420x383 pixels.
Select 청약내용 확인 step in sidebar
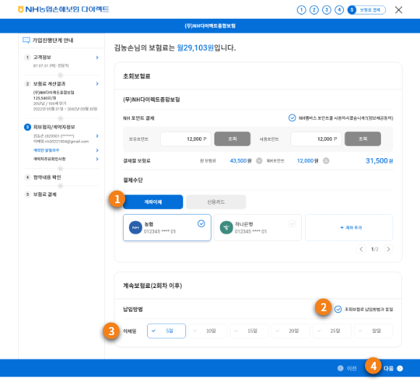pos(47,178)
